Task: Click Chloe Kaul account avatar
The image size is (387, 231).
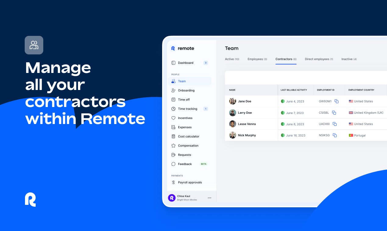Action: 172,198
